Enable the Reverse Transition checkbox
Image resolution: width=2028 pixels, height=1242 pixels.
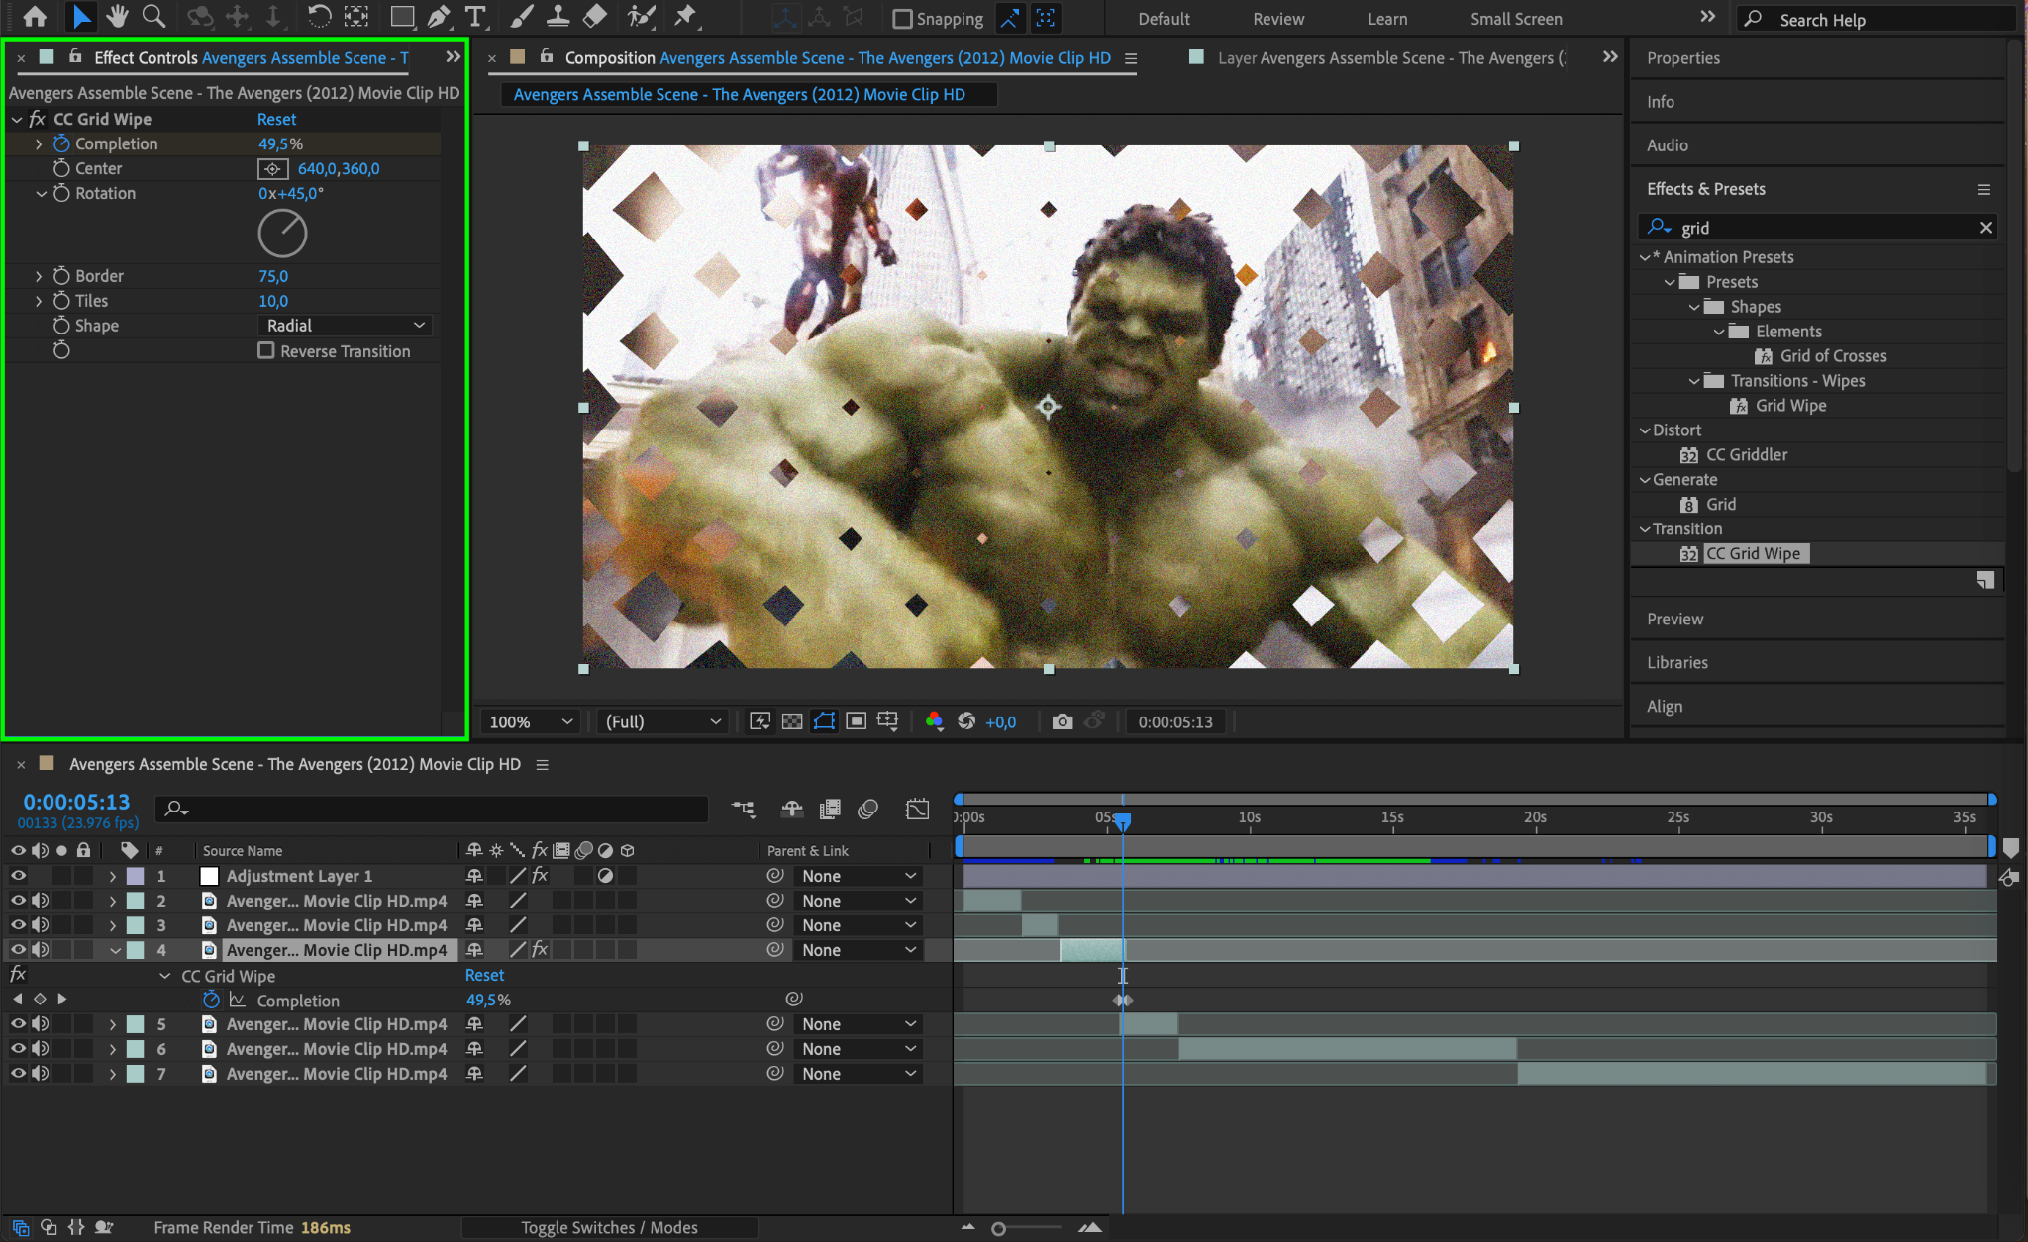(266, 350)
